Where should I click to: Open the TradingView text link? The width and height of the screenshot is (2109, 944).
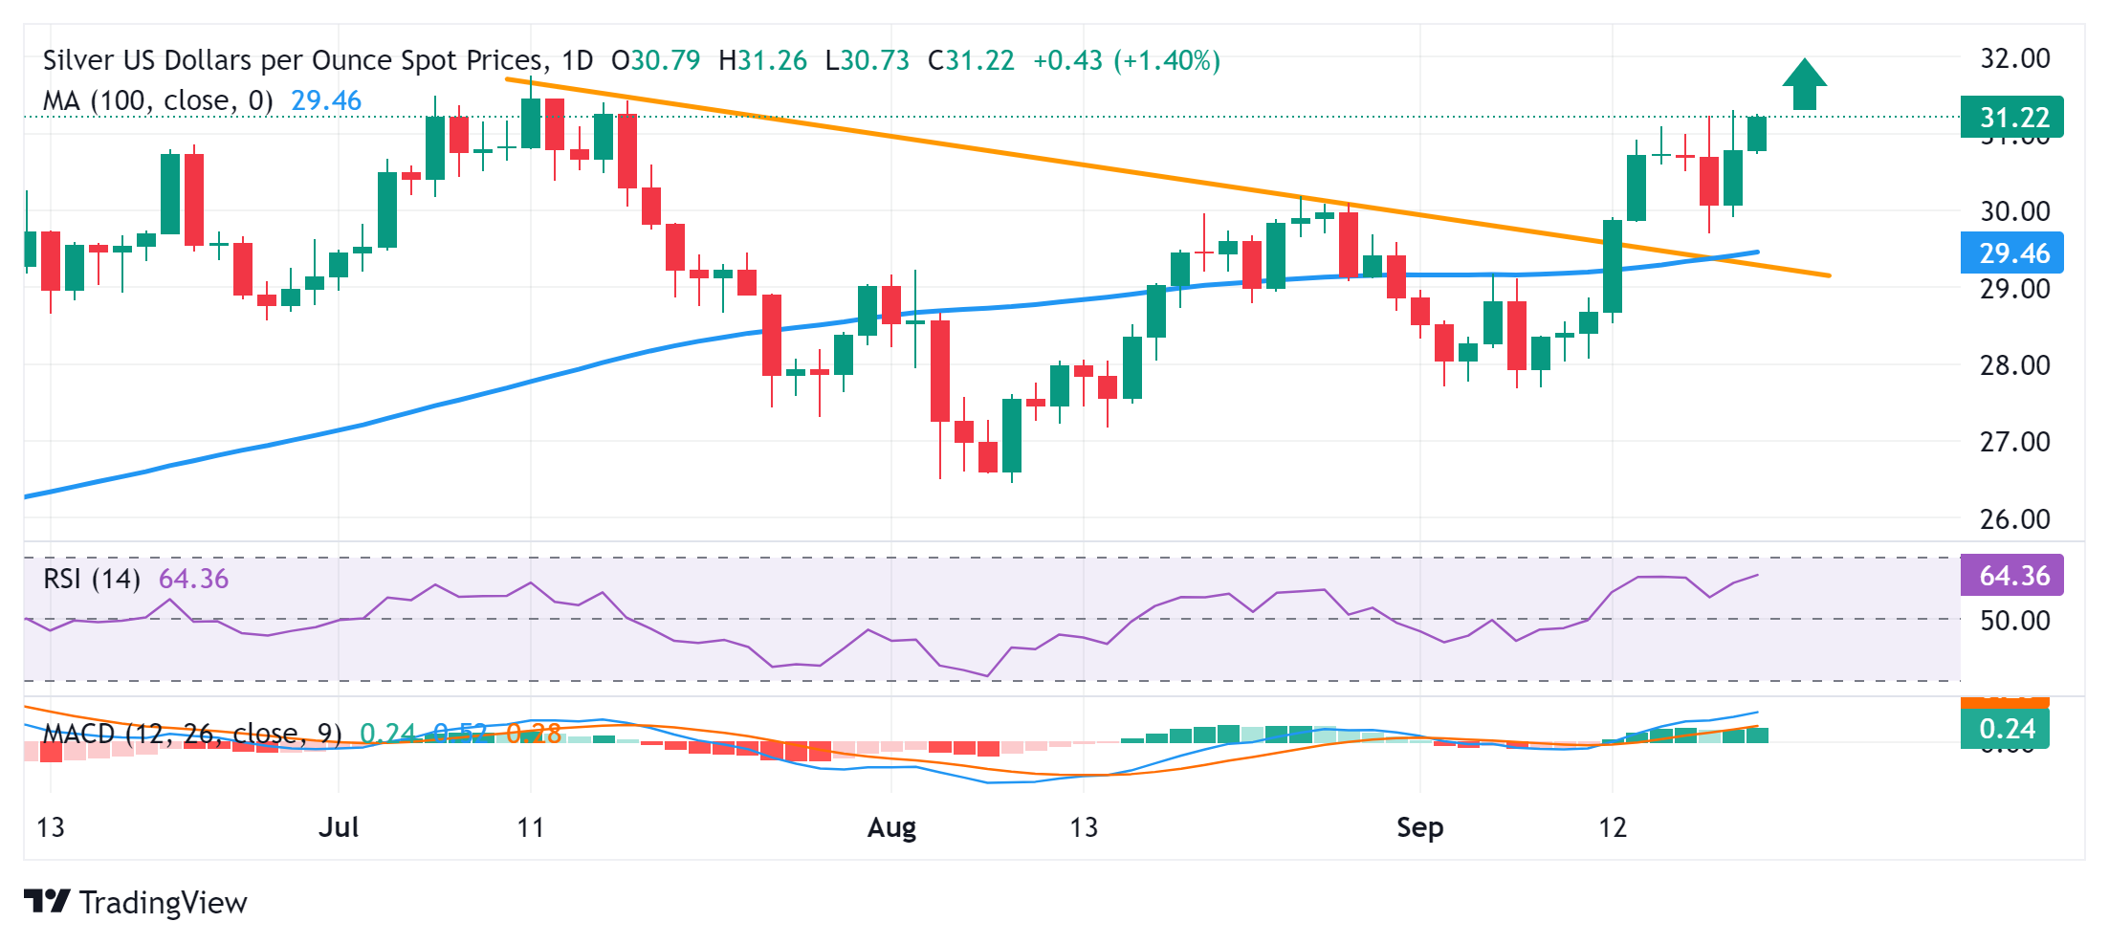(x=163, y=903)
